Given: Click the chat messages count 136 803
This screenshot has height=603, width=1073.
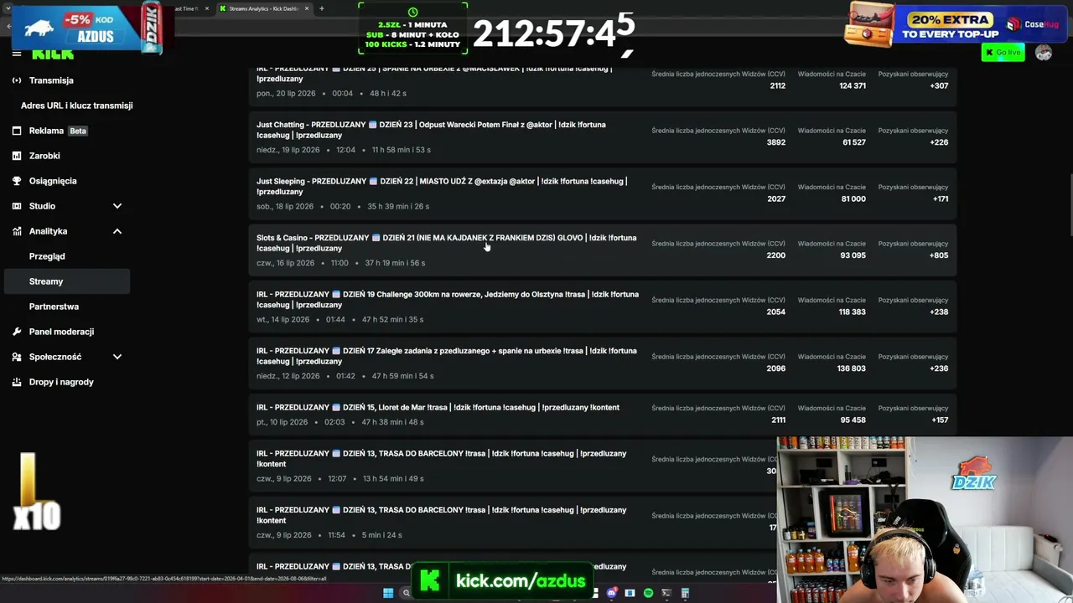Looking at the screenshot, I should [x=853, y=368].
